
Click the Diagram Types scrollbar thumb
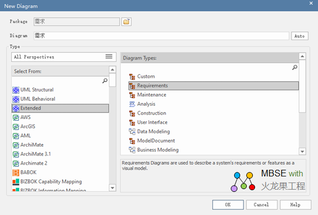pos(302,86)
